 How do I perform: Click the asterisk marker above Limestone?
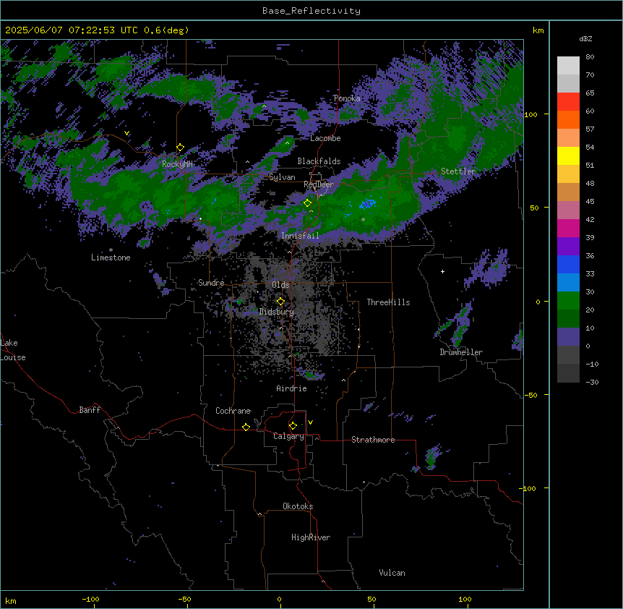111,250
